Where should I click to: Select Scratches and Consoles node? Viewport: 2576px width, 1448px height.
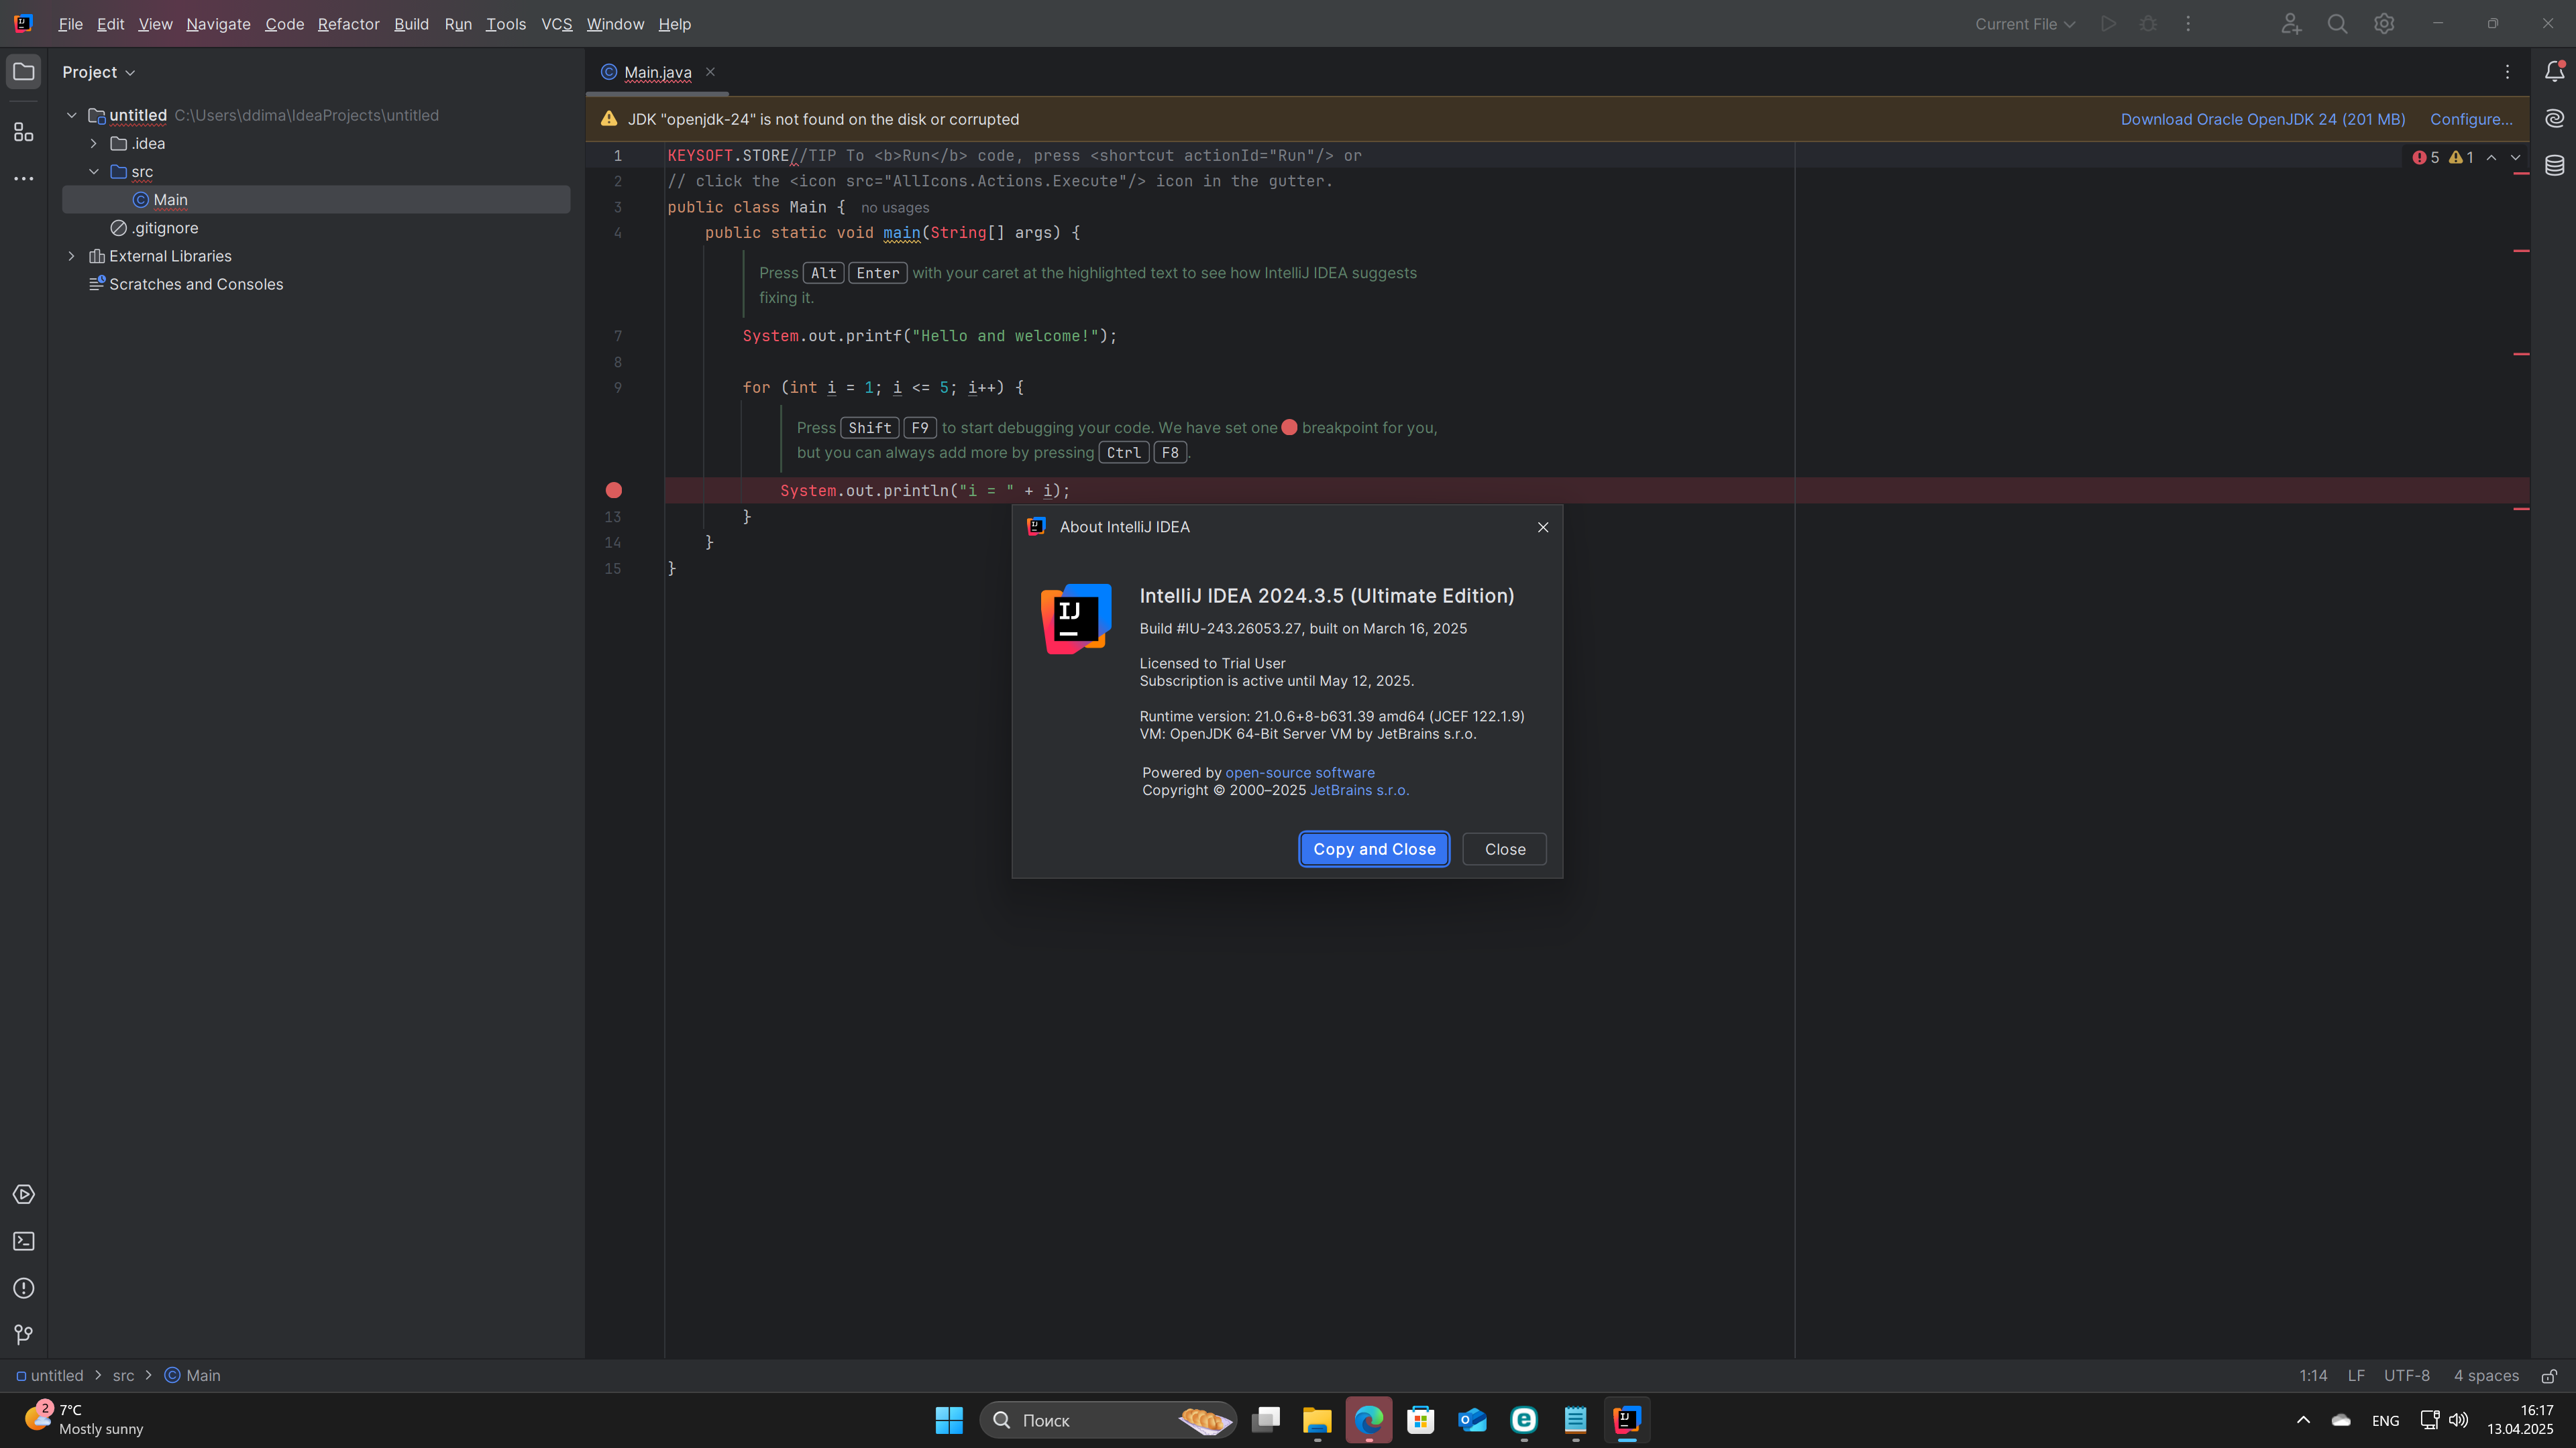coord(186,285)
